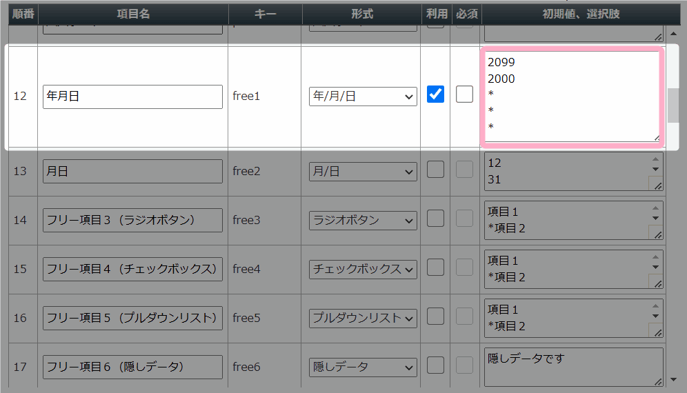Click the 隠しデータです initial value textarea

coord(573,367)
